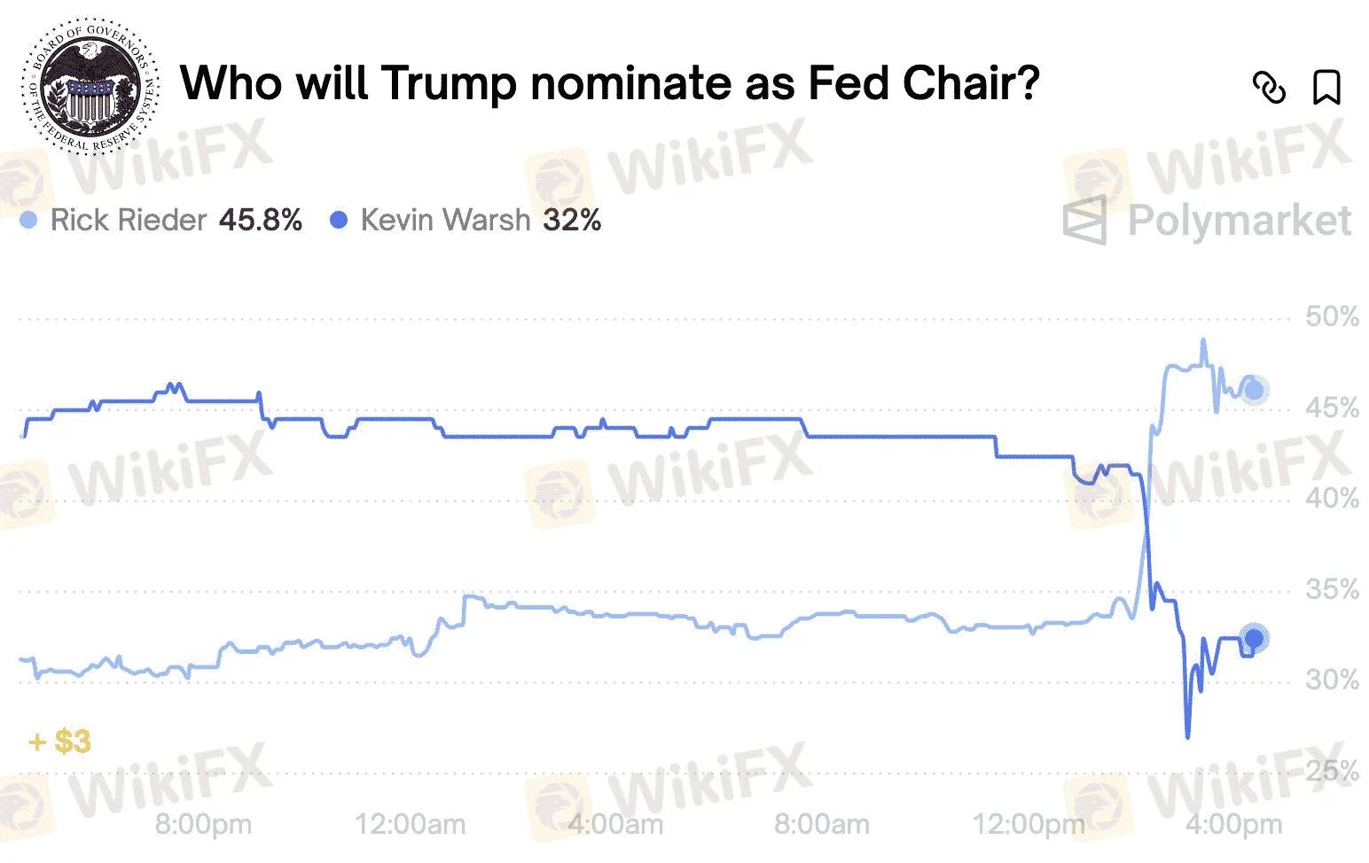Click the 8:00pm time axis label
1369x863 pixels.
click(205, 823)
